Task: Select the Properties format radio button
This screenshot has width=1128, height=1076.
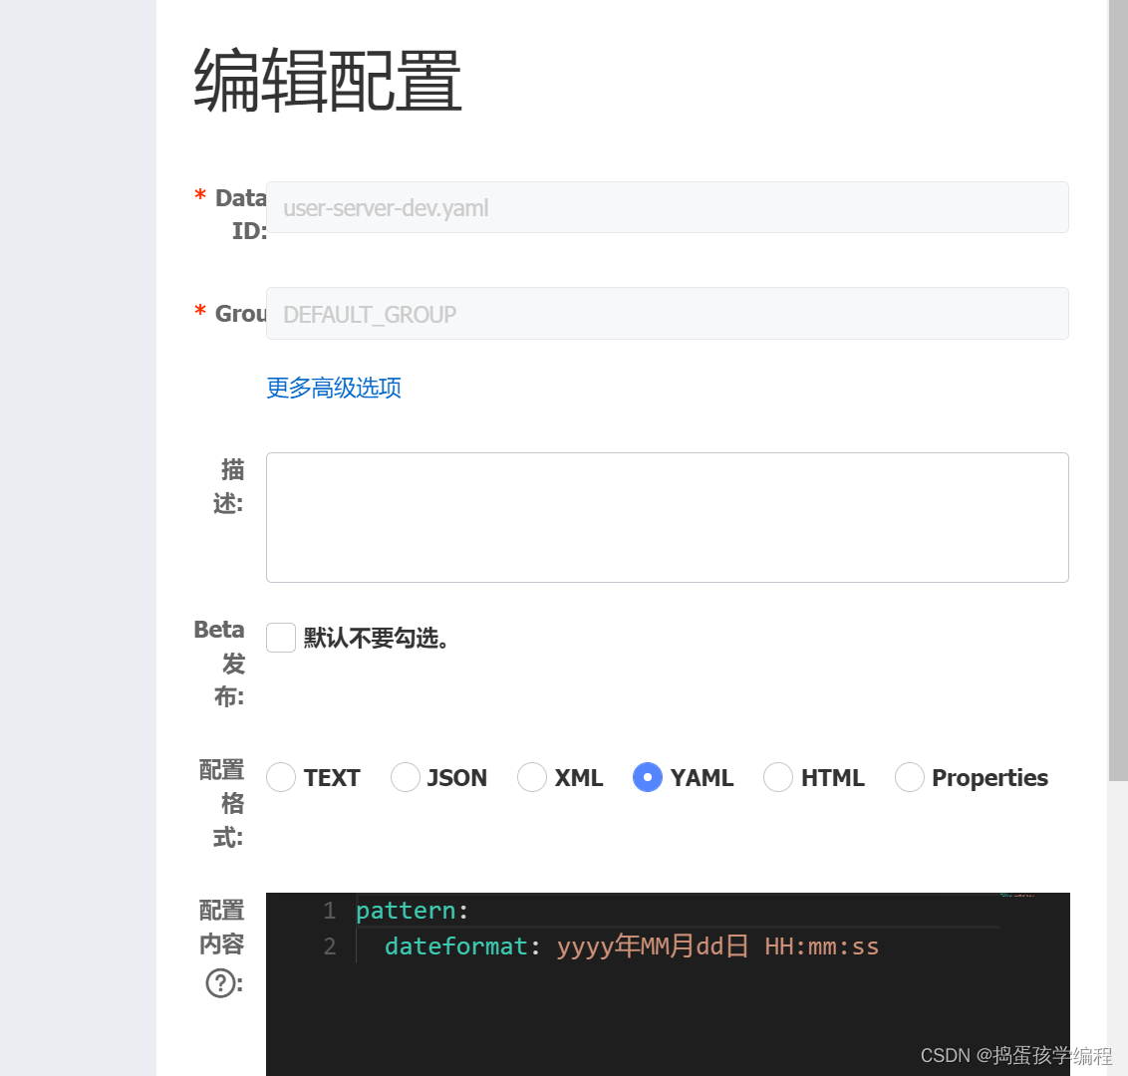Action: pos(910,777)
